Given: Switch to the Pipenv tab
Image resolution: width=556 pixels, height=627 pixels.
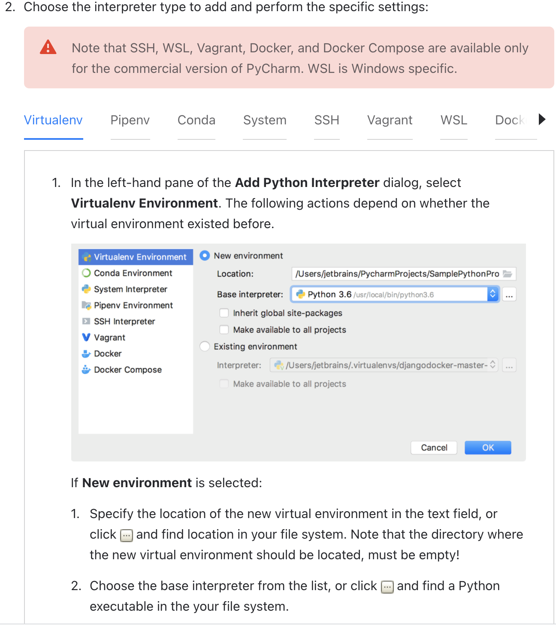Looking at the screenshot, I should point(130,120).
